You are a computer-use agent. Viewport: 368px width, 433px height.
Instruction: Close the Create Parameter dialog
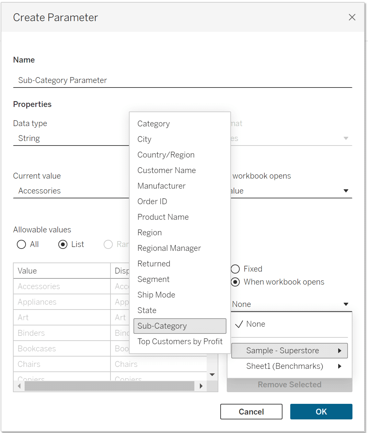[x=352, y=17]
